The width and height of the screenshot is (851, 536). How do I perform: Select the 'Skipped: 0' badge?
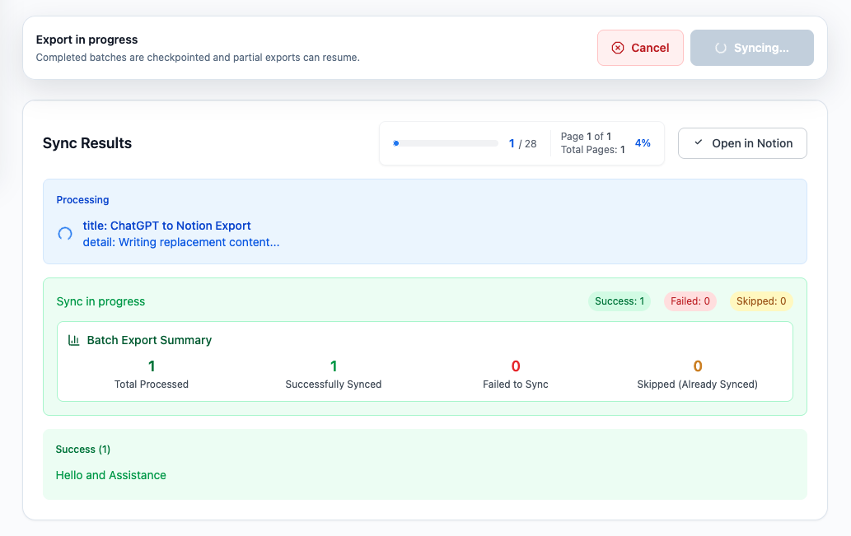[761, 301]
